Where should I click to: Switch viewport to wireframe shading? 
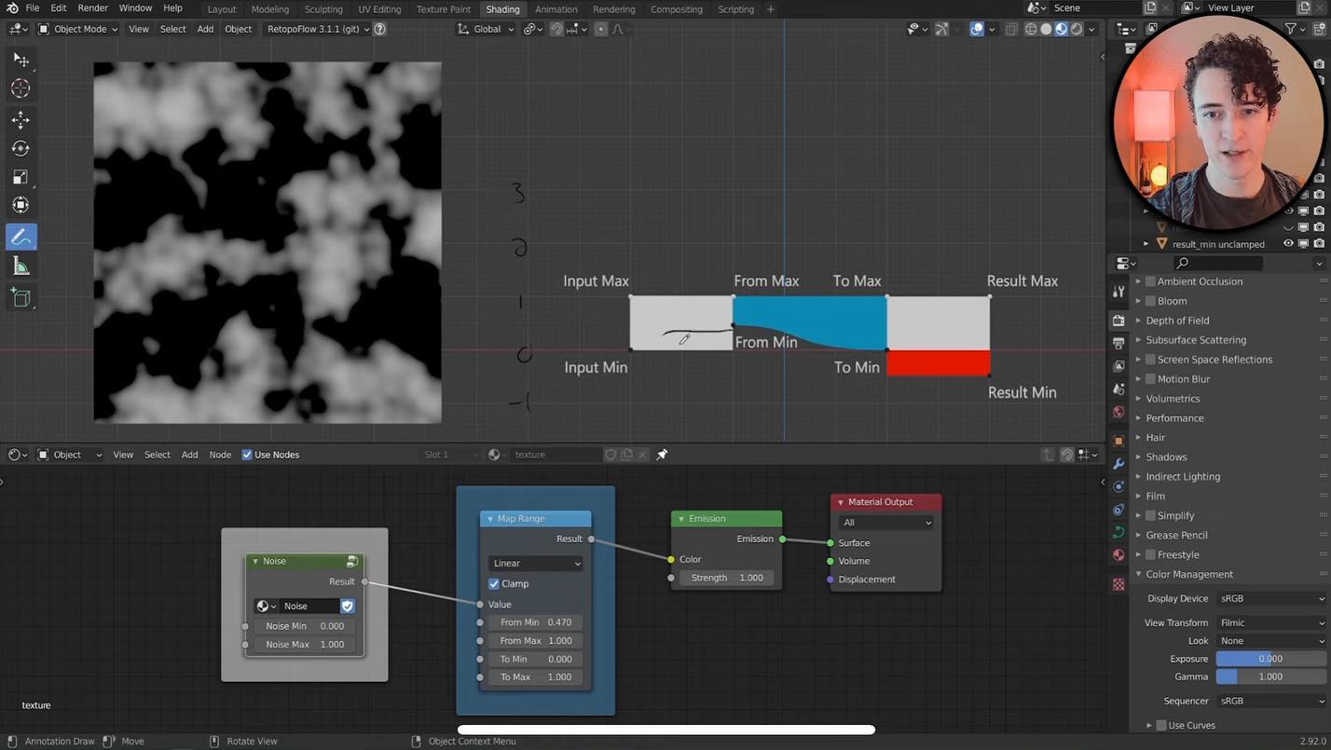[1031, 29]
